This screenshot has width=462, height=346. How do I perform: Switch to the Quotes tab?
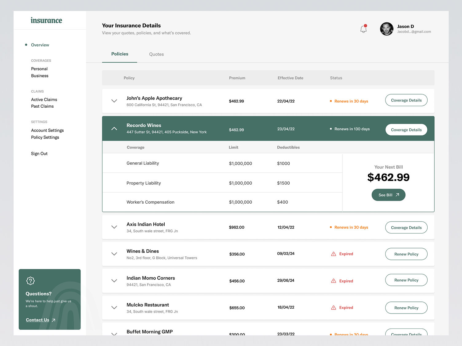156,54
